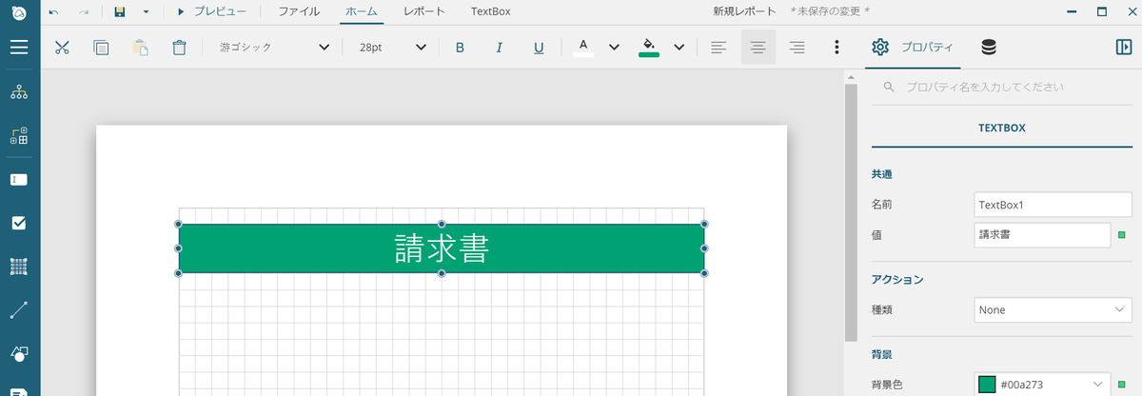Image resolution: width=1142 pixels, height=396 pixels.
Task: Open the 游ゴシック font family dropdown
Action: point(274,47)
